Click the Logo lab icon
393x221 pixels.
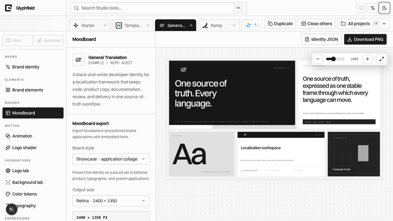[8, 171]
